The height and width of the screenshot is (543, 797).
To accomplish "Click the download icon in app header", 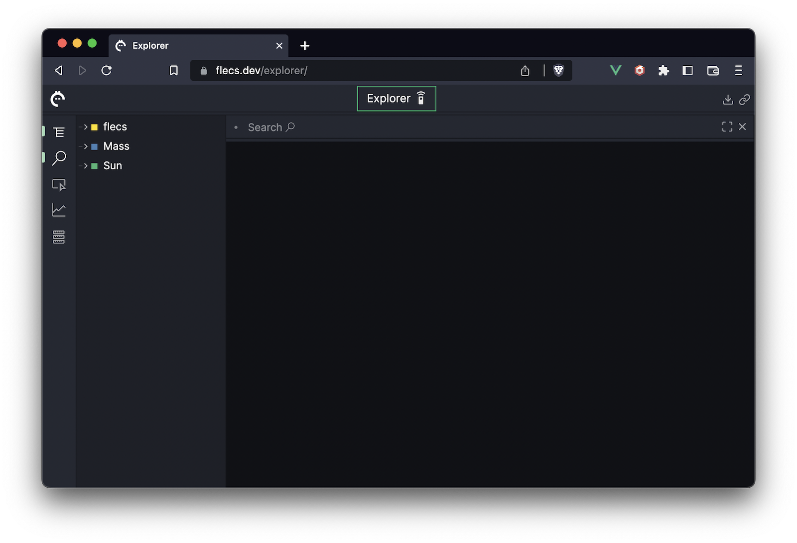I will click(728, 100).
